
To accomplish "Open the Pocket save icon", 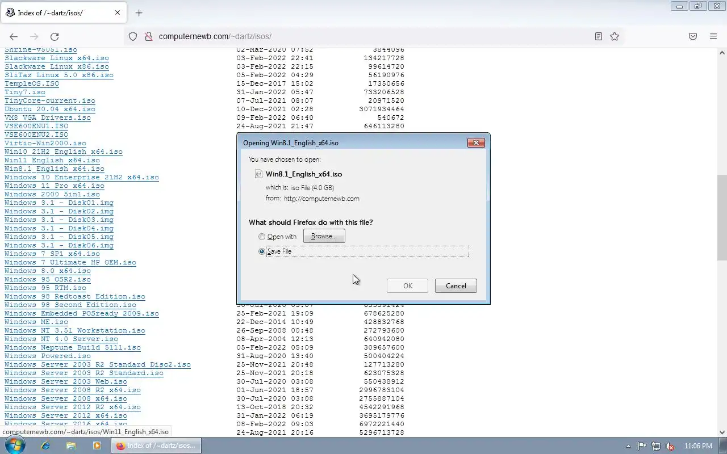I will click(x=693, y=36).
